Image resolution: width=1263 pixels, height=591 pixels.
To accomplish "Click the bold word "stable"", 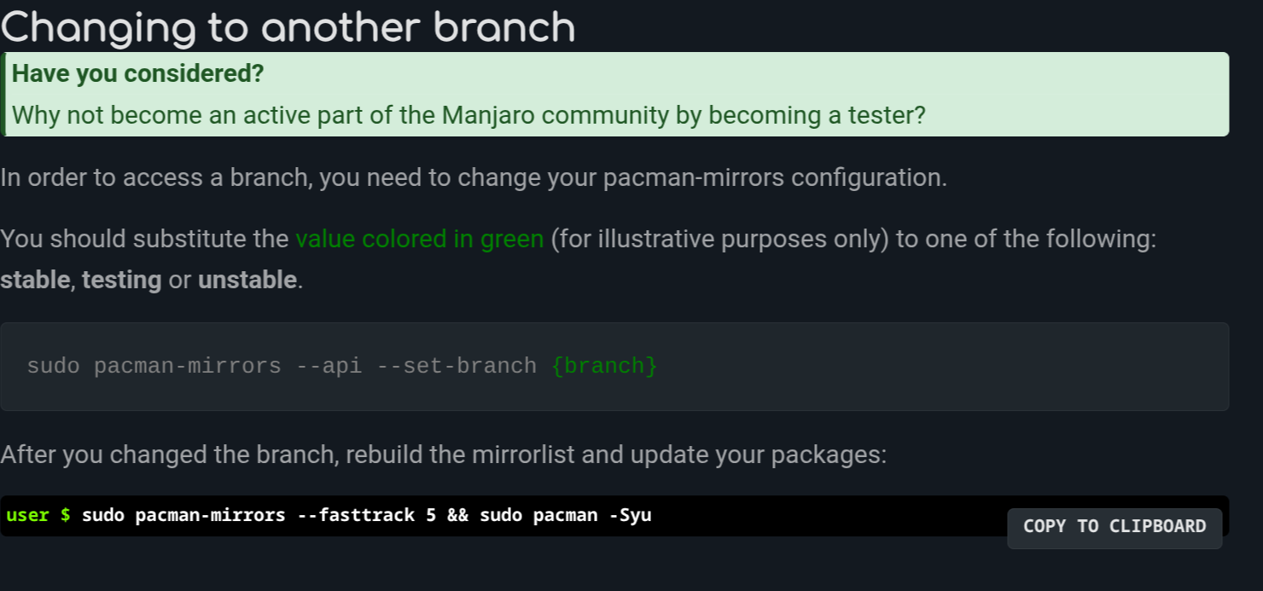I will click(35, 280).
